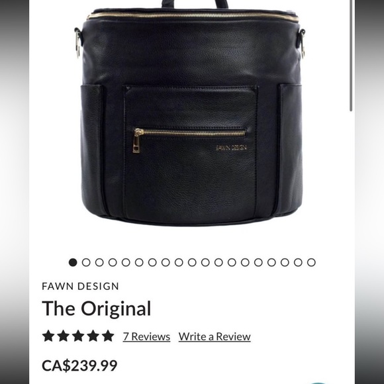This screenshot has width=384, height=384.
Task: Click the fifth rating star
Action: pyautogui.click(x=108, y=336)
